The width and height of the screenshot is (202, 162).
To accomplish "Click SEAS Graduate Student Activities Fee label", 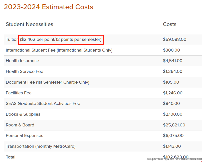I will point(43,103).
